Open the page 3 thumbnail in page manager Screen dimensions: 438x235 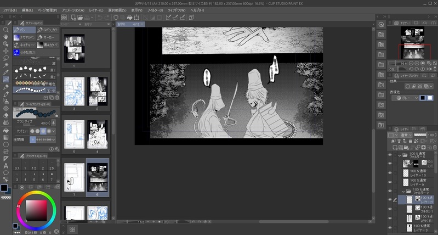point(75,92)
